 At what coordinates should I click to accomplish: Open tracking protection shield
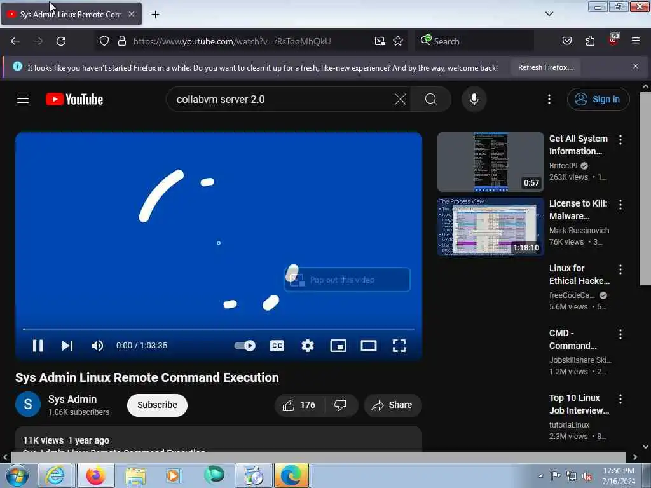pyautogui.click(x=104, y=41)
